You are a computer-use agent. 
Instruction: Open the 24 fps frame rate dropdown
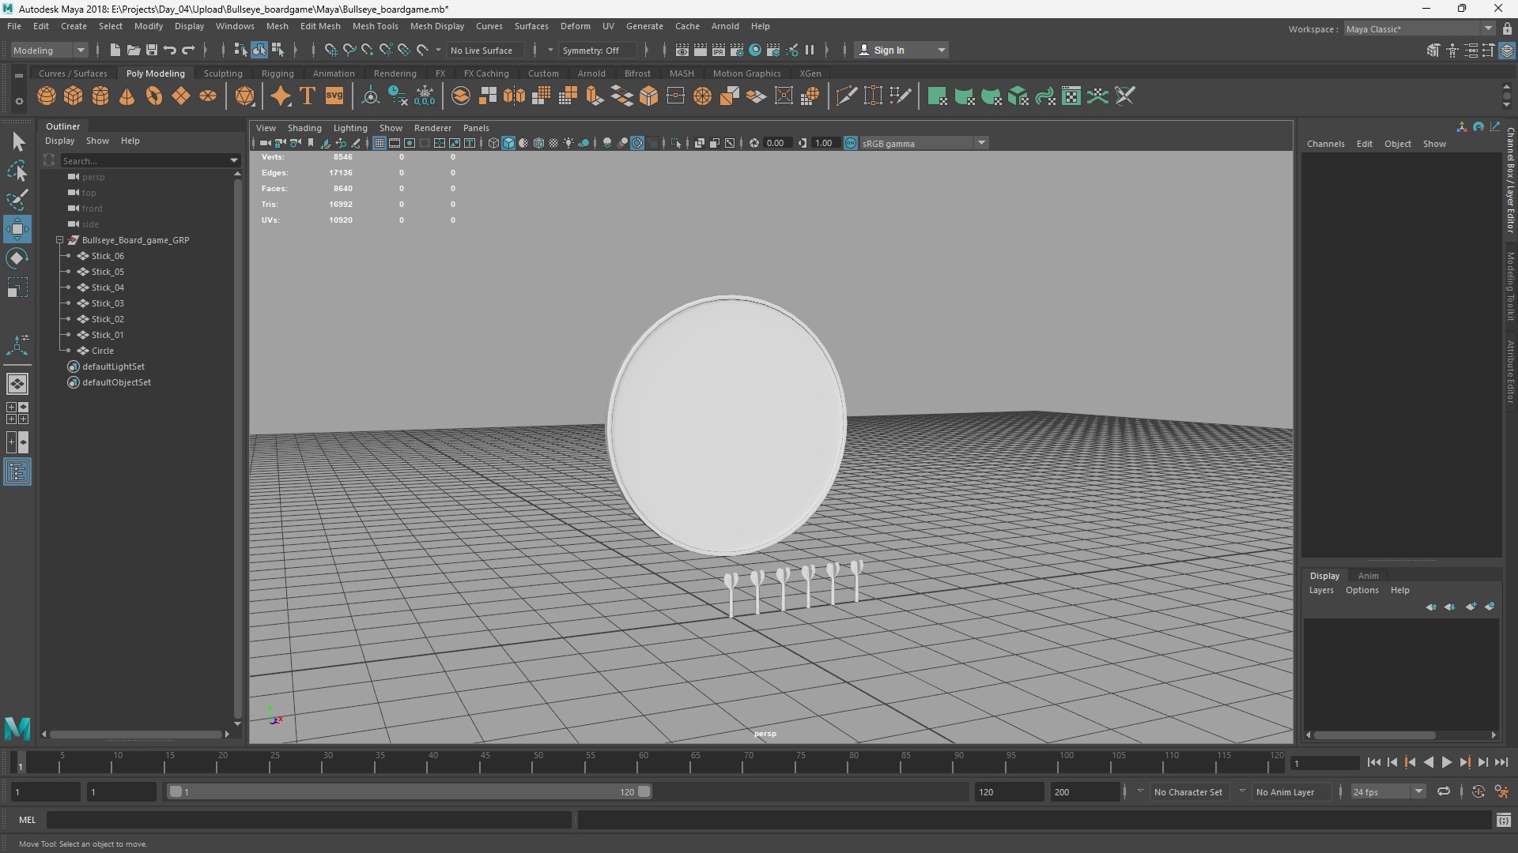click(1418, 791)
